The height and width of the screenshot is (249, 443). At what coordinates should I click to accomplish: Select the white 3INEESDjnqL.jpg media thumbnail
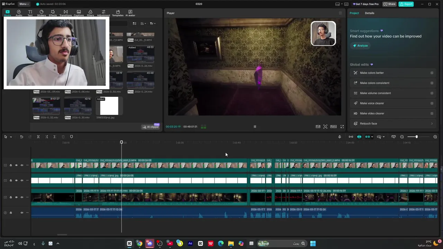tap(109, 106)
